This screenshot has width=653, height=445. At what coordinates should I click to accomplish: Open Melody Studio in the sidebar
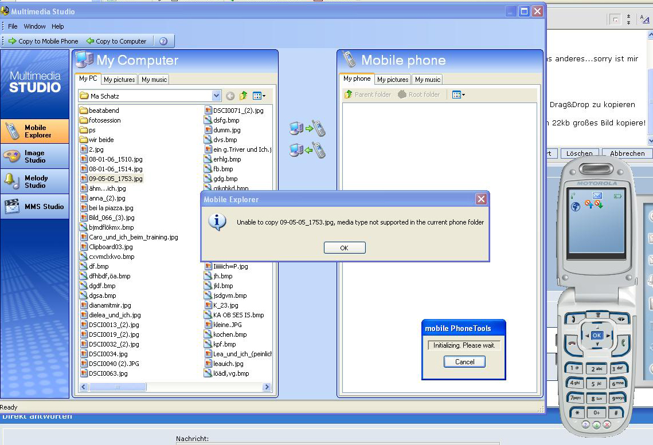coord(35,182)
